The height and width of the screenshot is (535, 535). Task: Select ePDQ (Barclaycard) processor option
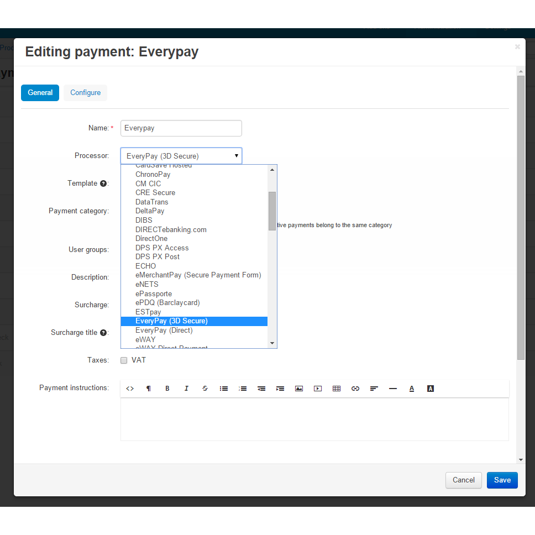click(194, 303)
